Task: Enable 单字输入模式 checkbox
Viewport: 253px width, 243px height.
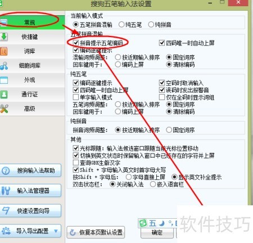Action: coord(76,97)
